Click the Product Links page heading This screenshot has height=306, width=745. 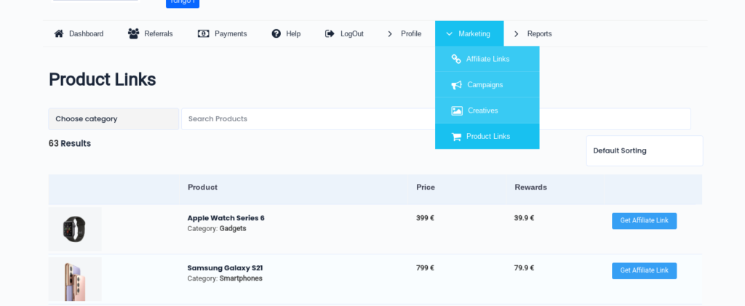click(102, 80)
